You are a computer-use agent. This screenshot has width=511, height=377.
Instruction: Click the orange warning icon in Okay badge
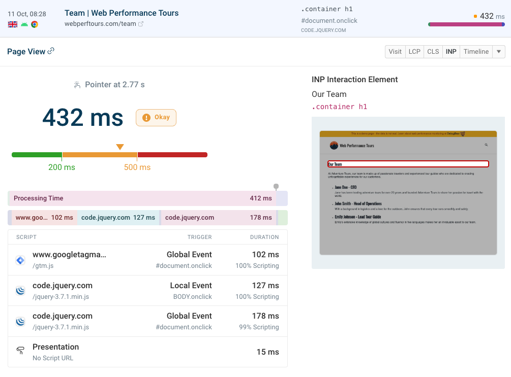[146, 117]
